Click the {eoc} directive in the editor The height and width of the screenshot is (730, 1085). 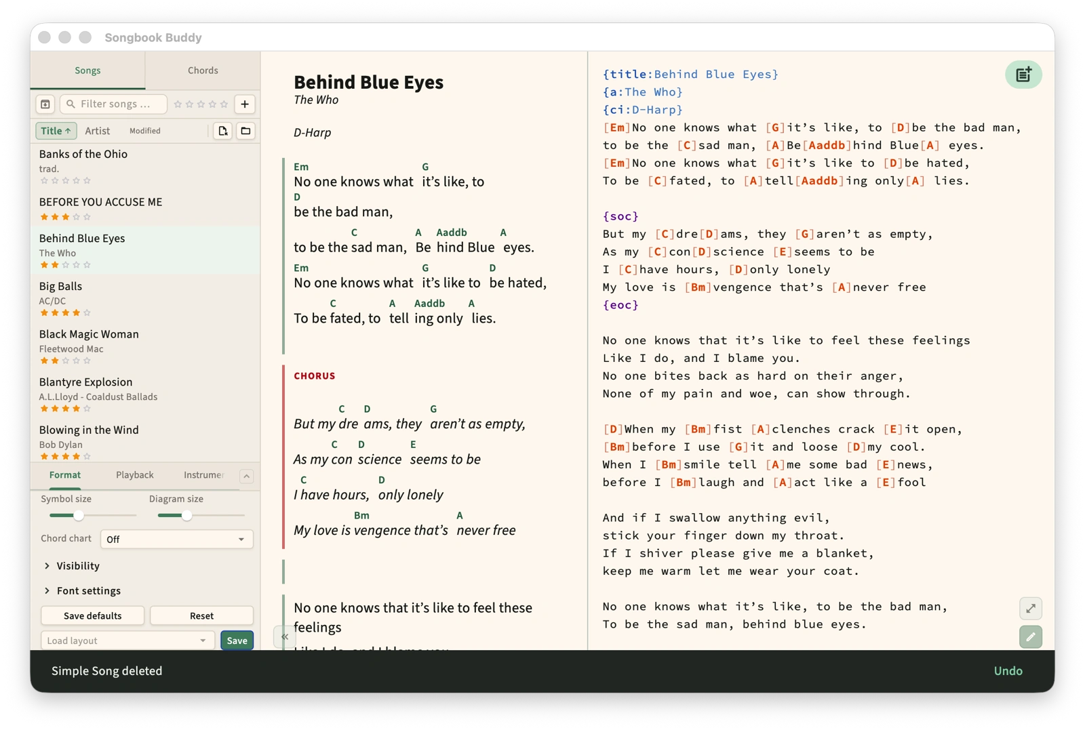coord(620,305)
